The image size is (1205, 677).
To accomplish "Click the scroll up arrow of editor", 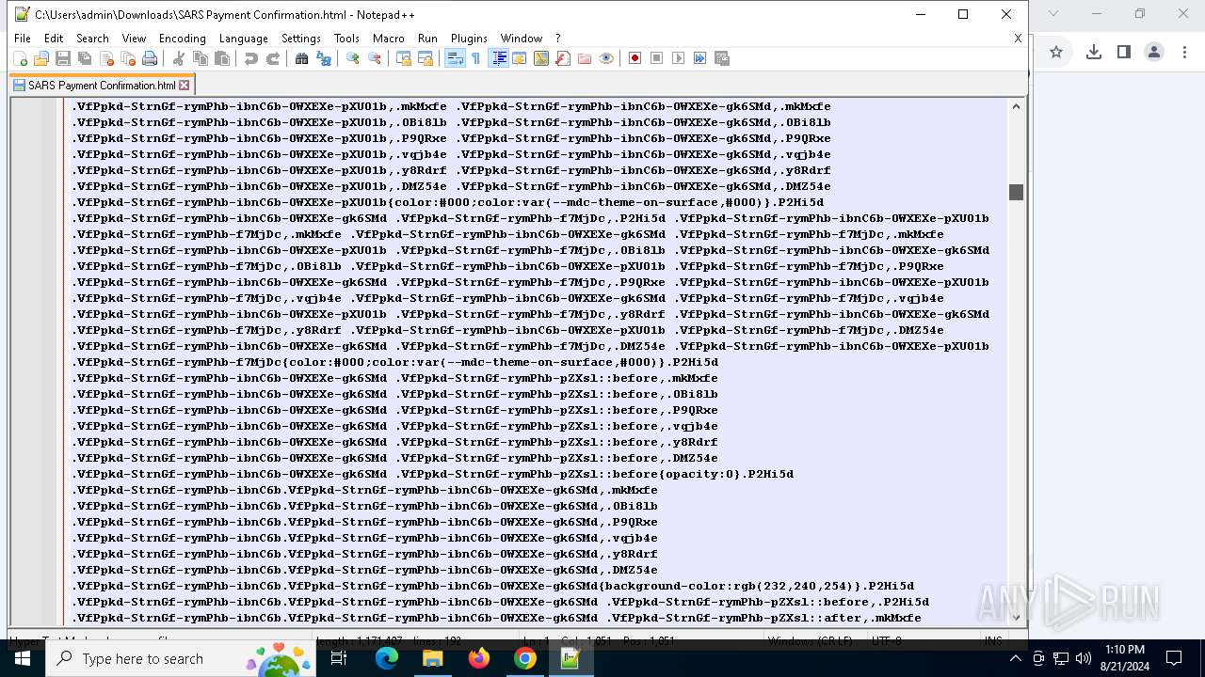I will pos(1016,106).
